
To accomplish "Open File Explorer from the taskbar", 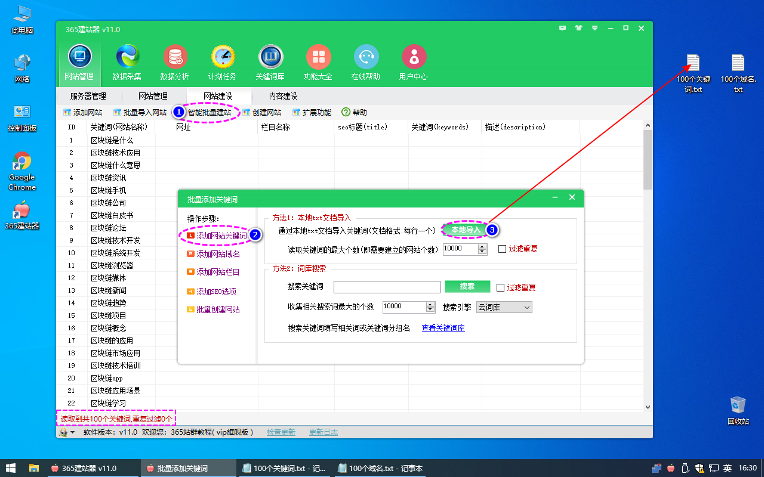I will tap(34, 468).
